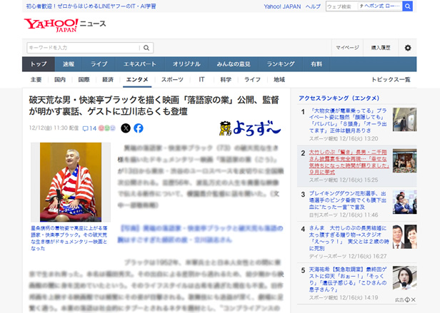
Task: Open ranking number 3 article thumbnail
Action: [404, 202]
